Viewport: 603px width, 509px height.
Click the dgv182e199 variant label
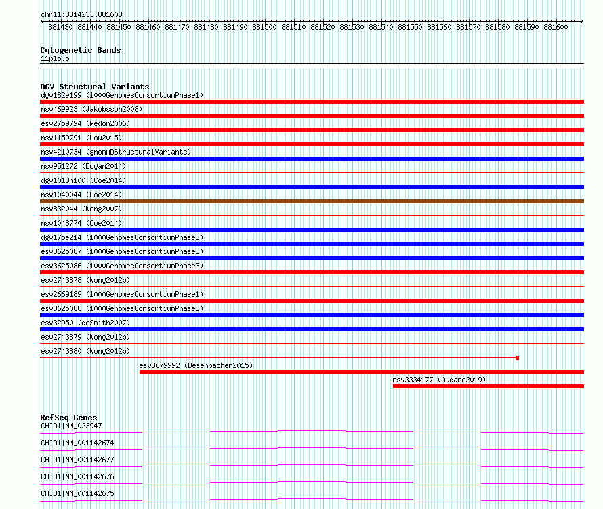pos(122,95)
